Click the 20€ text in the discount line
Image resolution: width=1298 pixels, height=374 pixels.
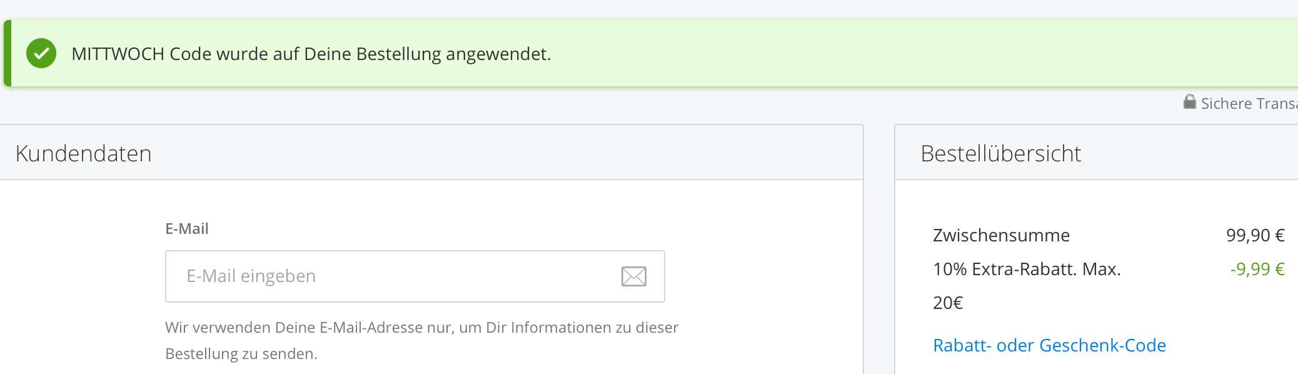click(947, 303)
